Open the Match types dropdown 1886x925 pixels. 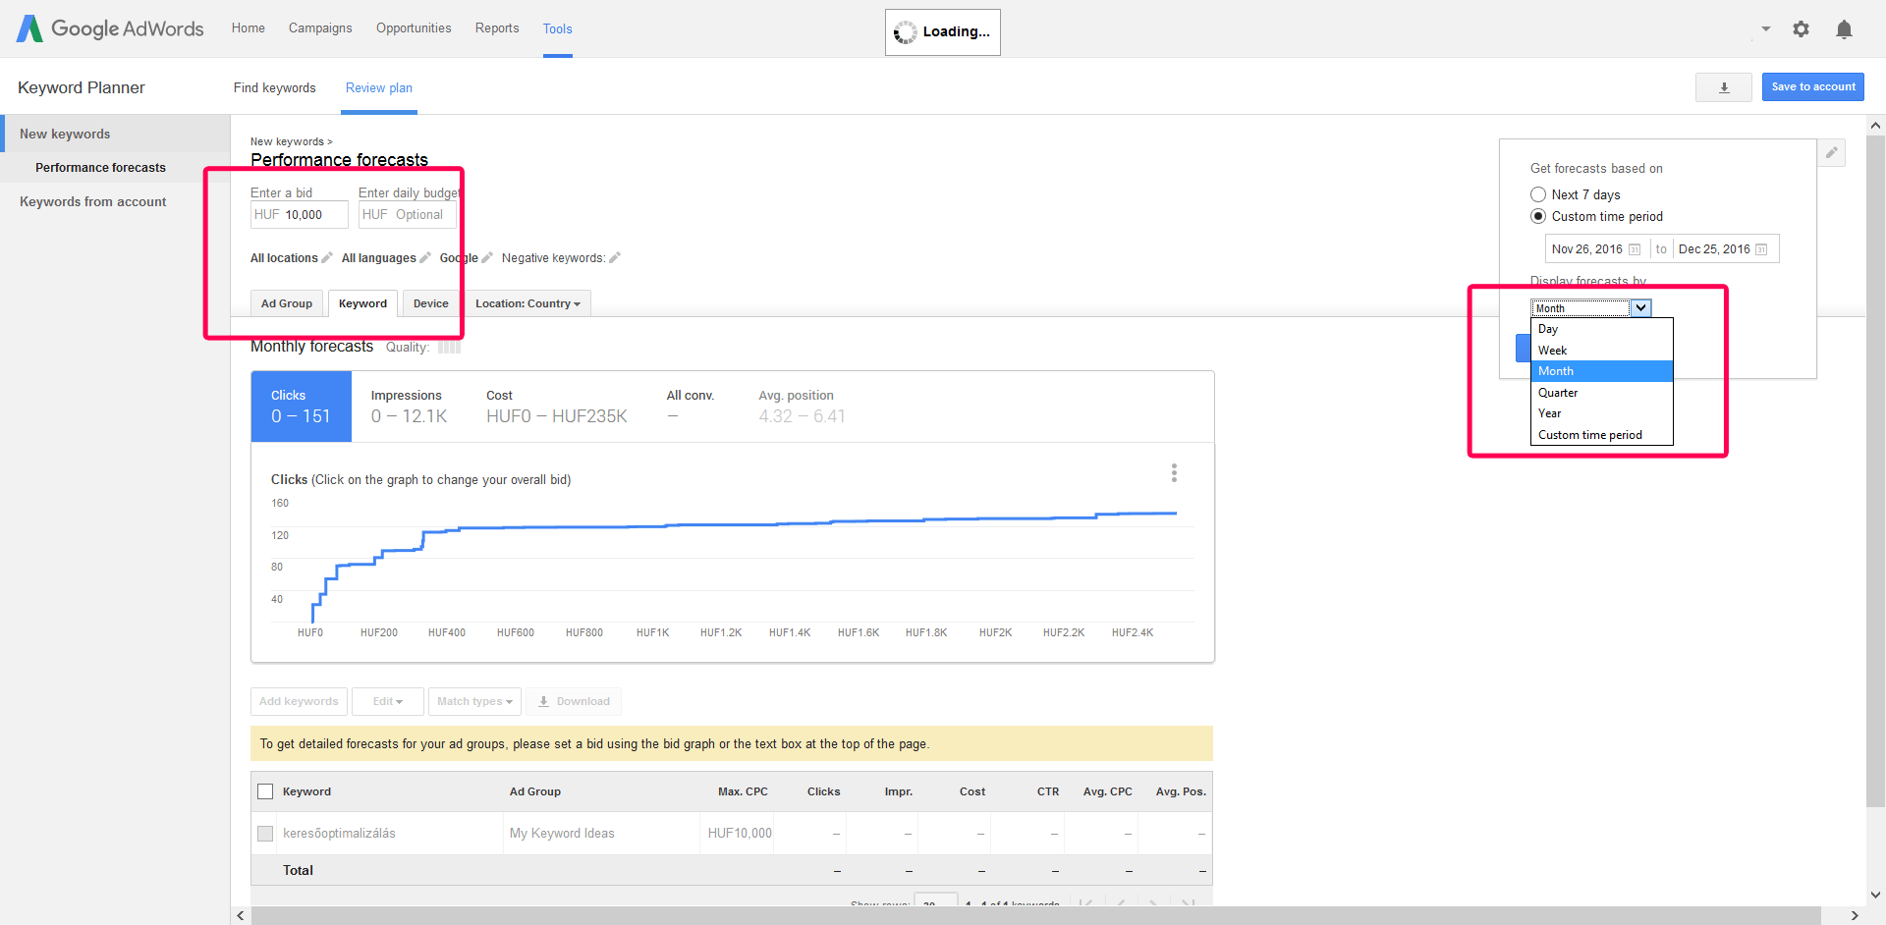474,701
